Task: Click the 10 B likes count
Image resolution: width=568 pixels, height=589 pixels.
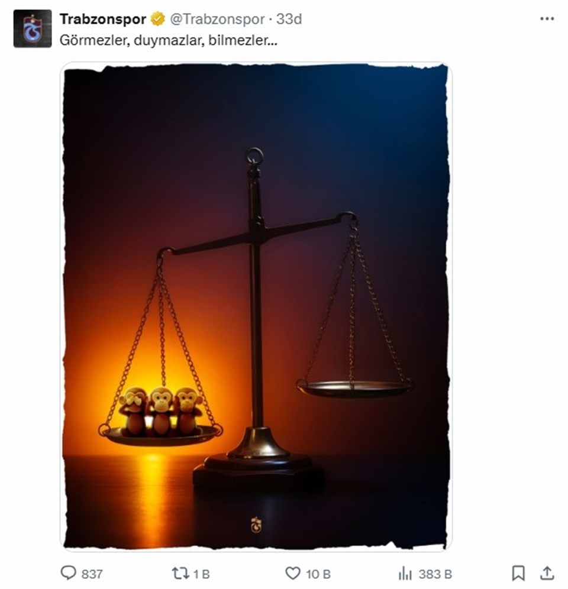Action: pyautogui.click(x=318, y=574)
